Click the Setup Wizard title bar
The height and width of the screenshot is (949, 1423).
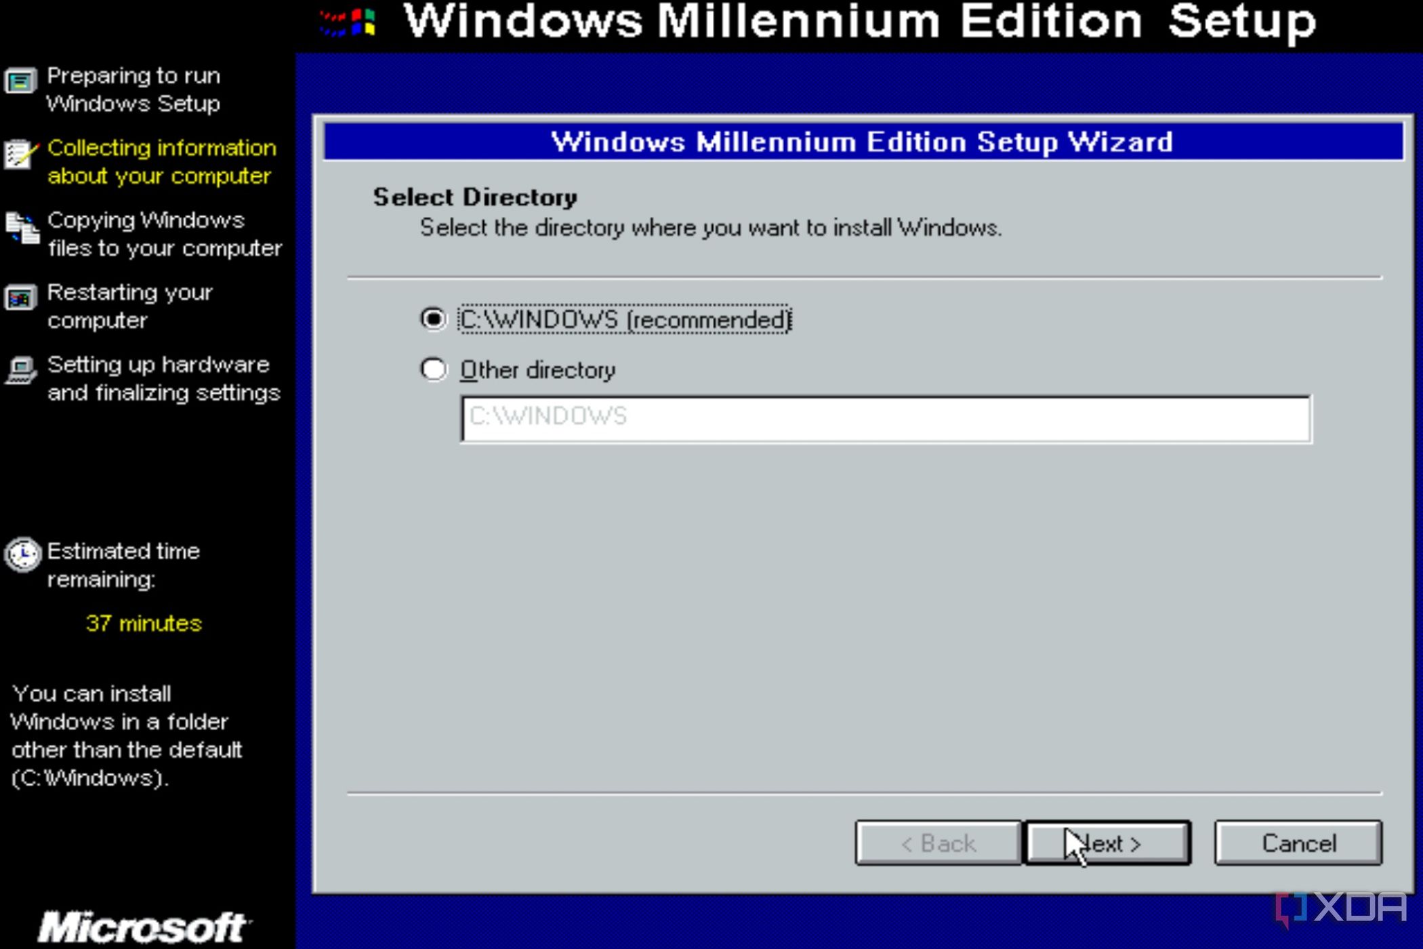863,141
